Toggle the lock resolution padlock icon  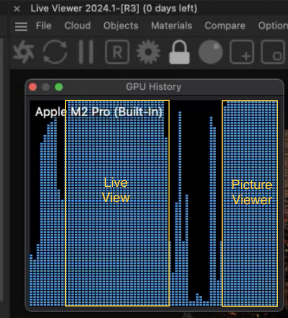point(180,52)
